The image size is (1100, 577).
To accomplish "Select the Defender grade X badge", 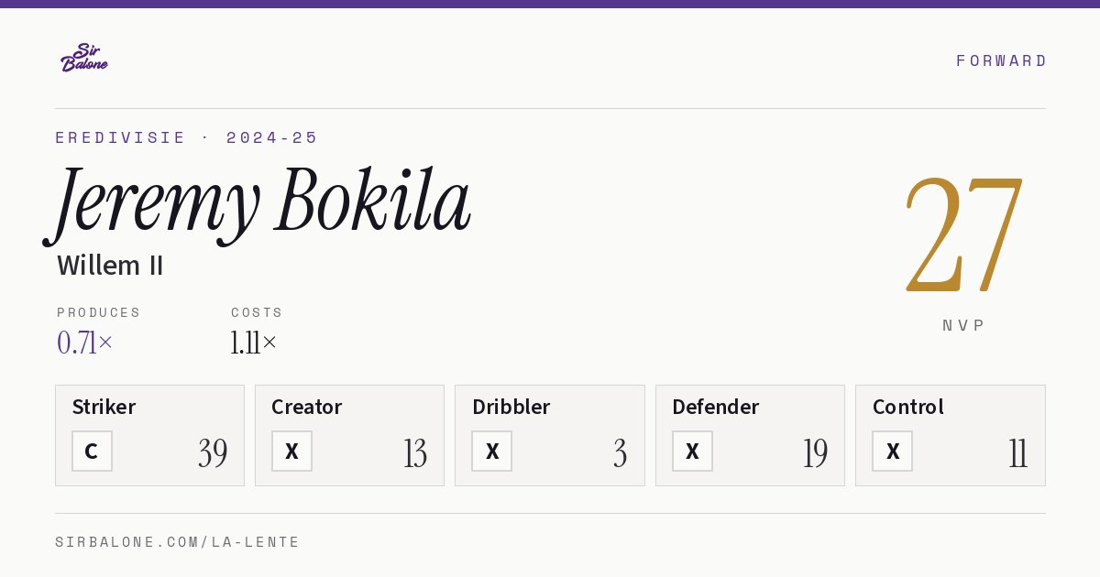I will coord(692,452).
